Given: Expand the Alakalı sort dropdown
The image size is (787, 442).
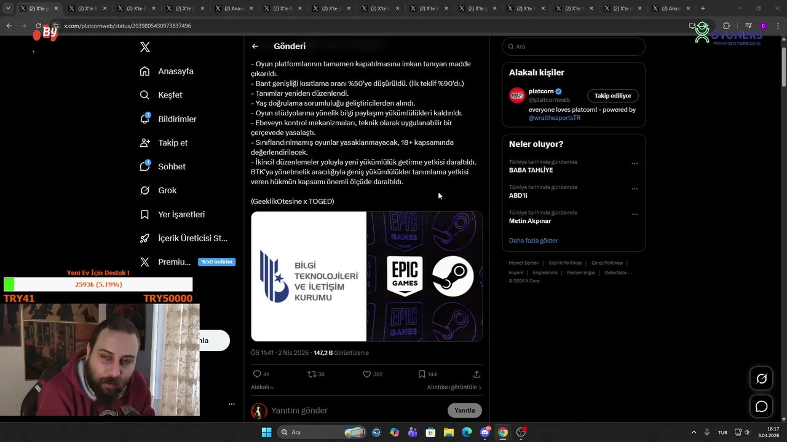Looking at the screenshot, I should pos(263,387).
